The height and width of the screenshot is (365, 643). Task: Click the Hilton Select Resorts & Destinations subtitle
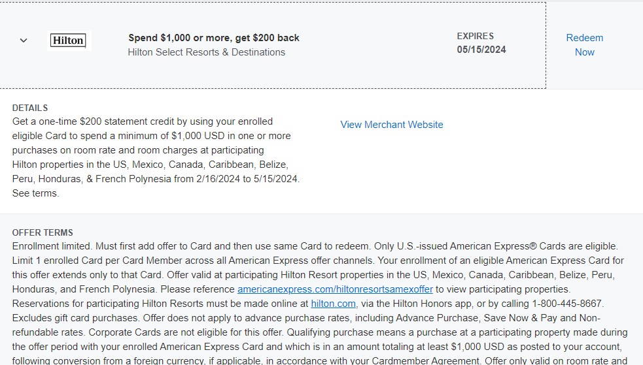[206, 52]
